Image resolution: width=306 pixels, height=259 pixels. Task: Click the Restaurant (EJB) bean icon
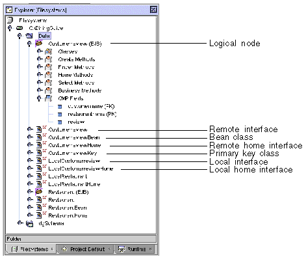38,192
